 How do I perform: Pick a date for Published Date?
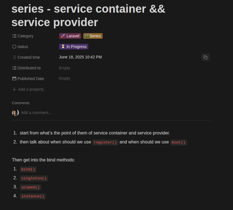[64, 79]
